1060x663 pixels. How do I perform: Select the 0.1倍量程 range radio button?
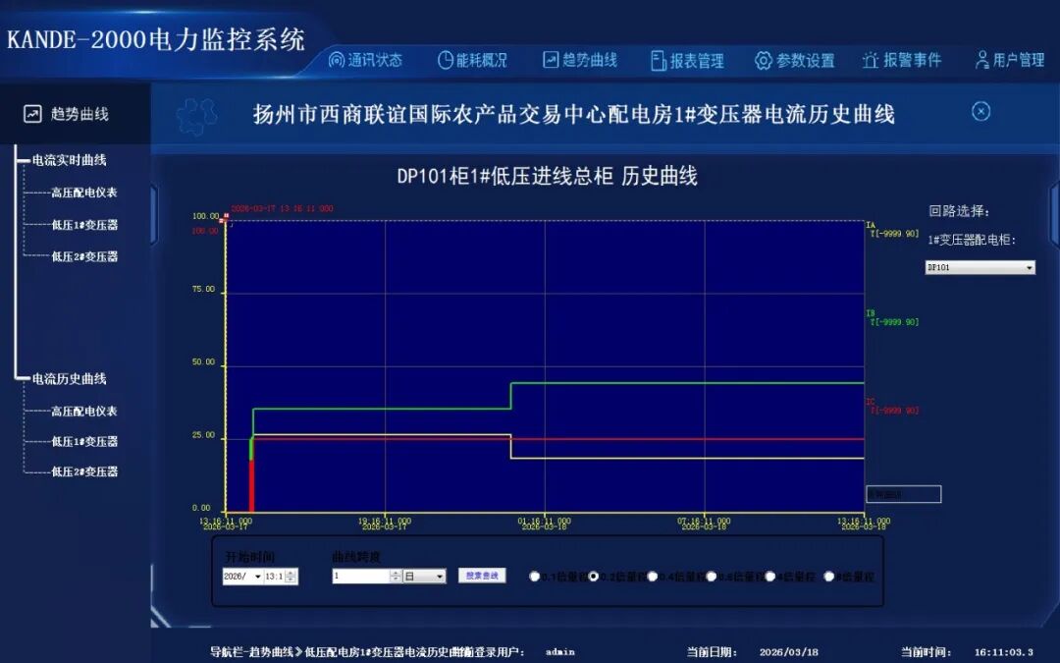click(x=534, y=576)
